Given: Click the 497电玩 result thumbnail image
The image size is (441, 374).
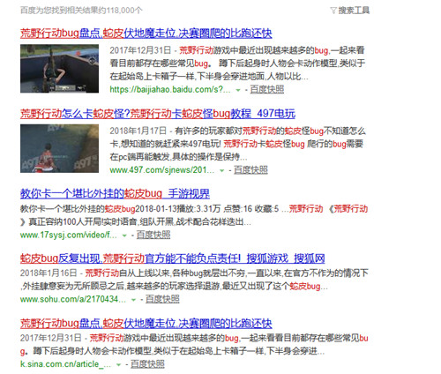Looking at the screenshot, I should pyautogui.click(x=59, y=148).
